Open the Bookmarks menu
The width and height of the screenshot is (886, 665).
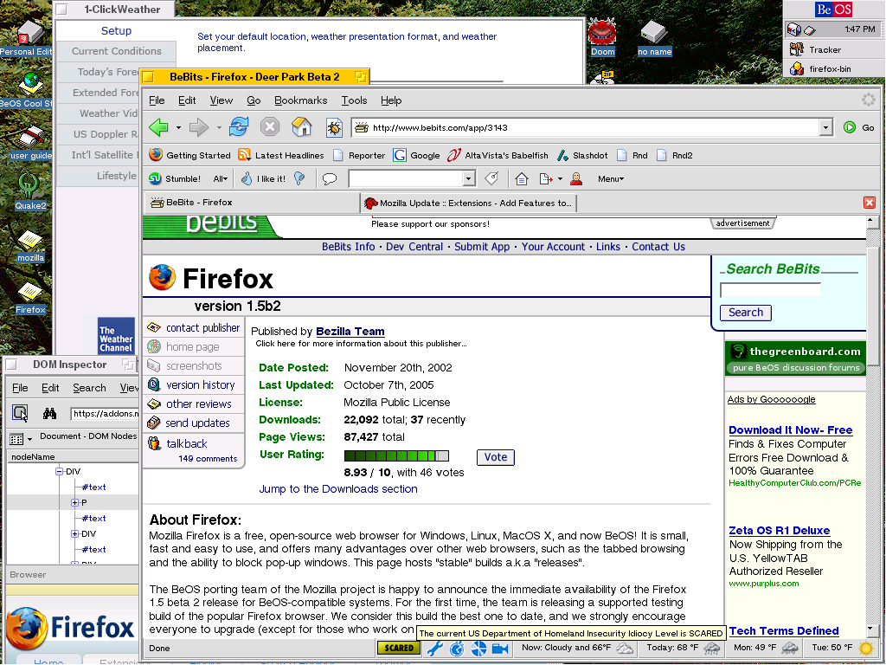(x=300, y=100)
